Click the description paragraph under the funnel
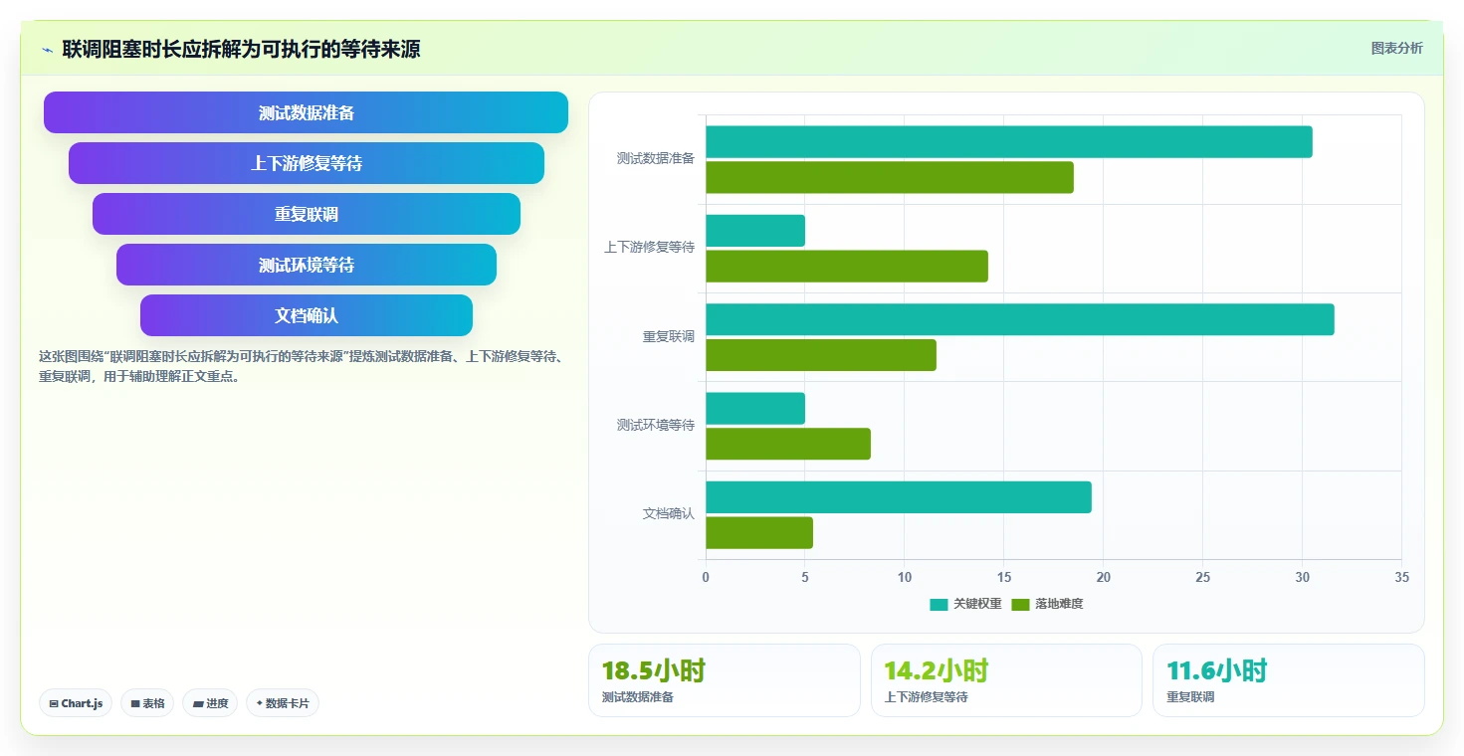1464x756 pixels. click(x=304, y=366)
